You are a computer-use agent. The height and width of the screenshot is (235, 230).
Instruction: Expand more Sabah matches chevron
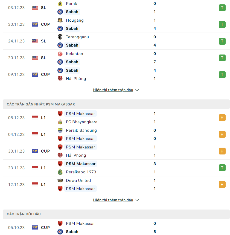point(137,90)
